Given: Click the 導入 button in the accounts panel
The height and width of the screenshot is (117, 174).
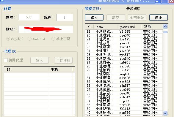Looking at the screenshot, I should 94,18.
